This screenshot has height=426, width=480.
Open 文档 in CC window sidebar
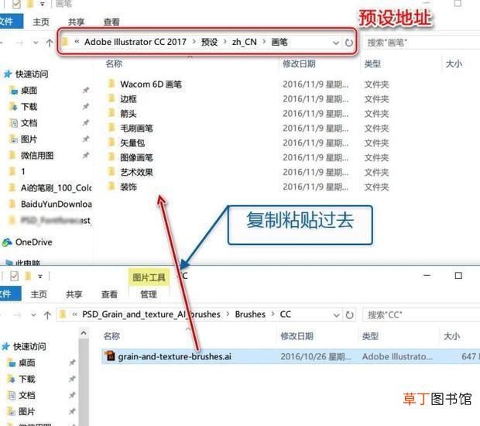tap(26, 395)
